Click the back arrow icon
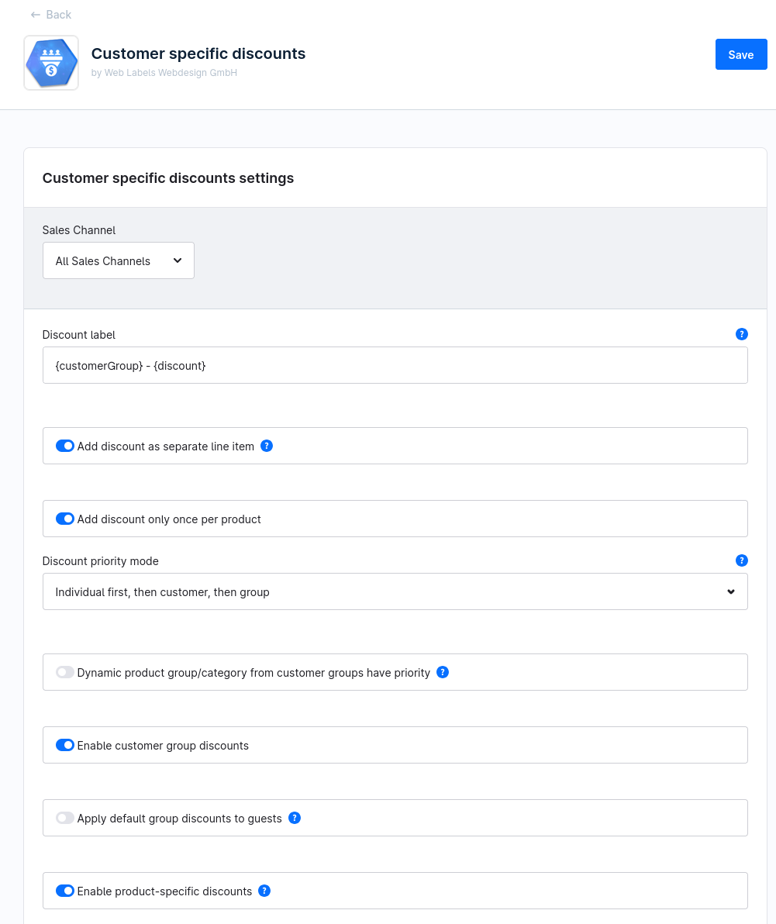 pyautogui.click(x=36, y=15)
